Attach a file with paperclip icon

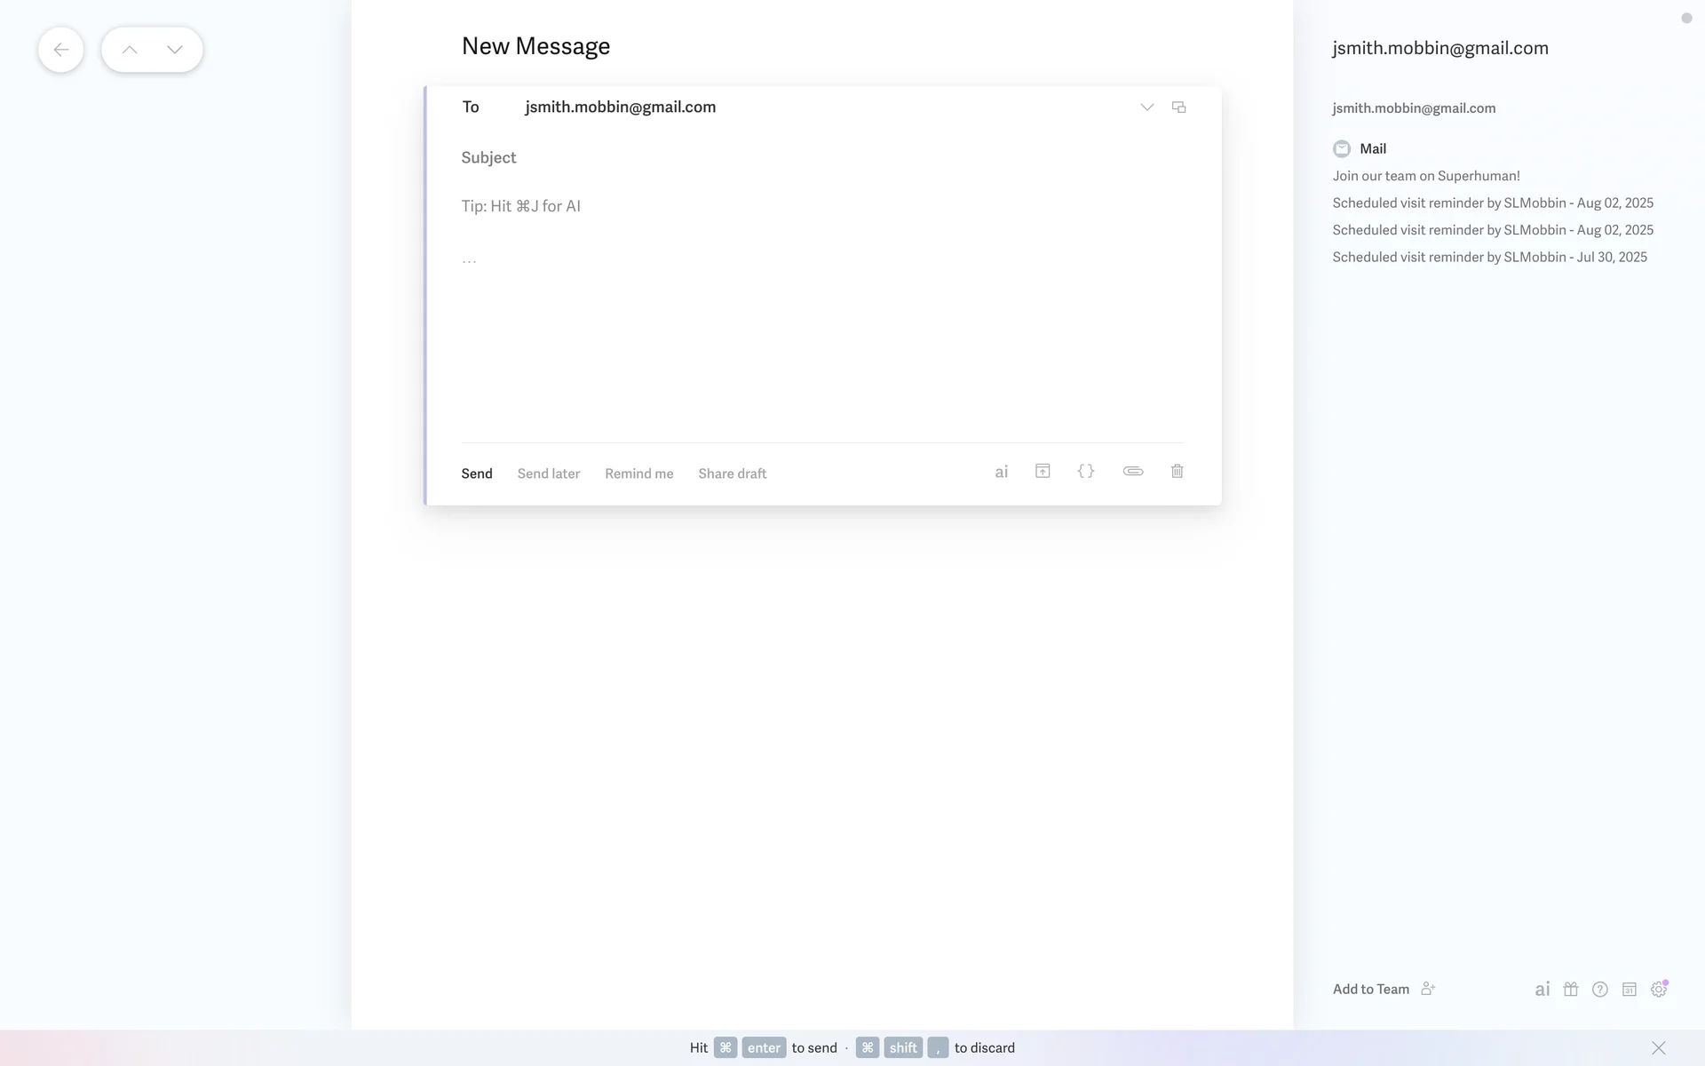[x=1132, y=471]
